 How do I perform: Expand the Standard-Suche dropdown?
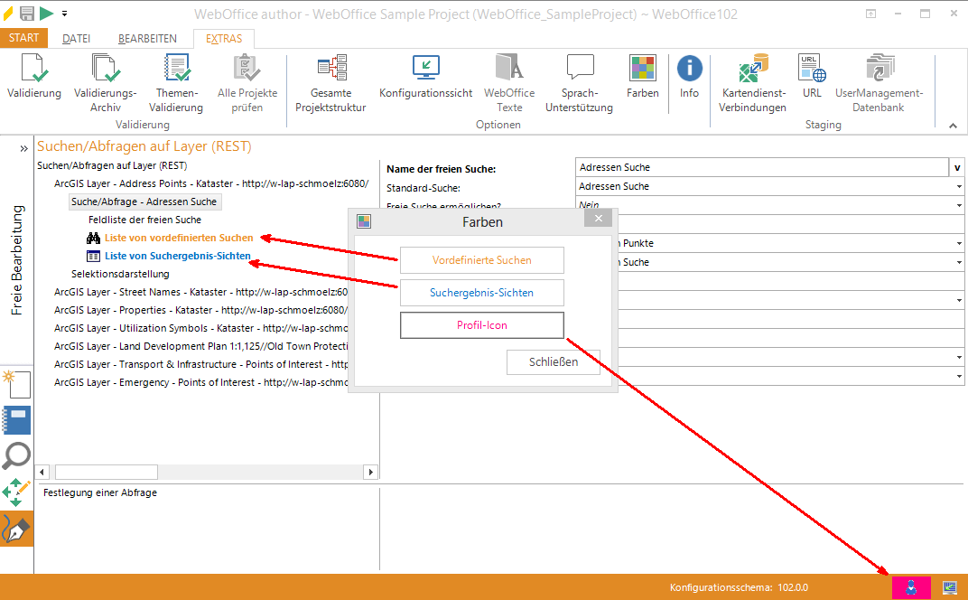tap(958, 186)
